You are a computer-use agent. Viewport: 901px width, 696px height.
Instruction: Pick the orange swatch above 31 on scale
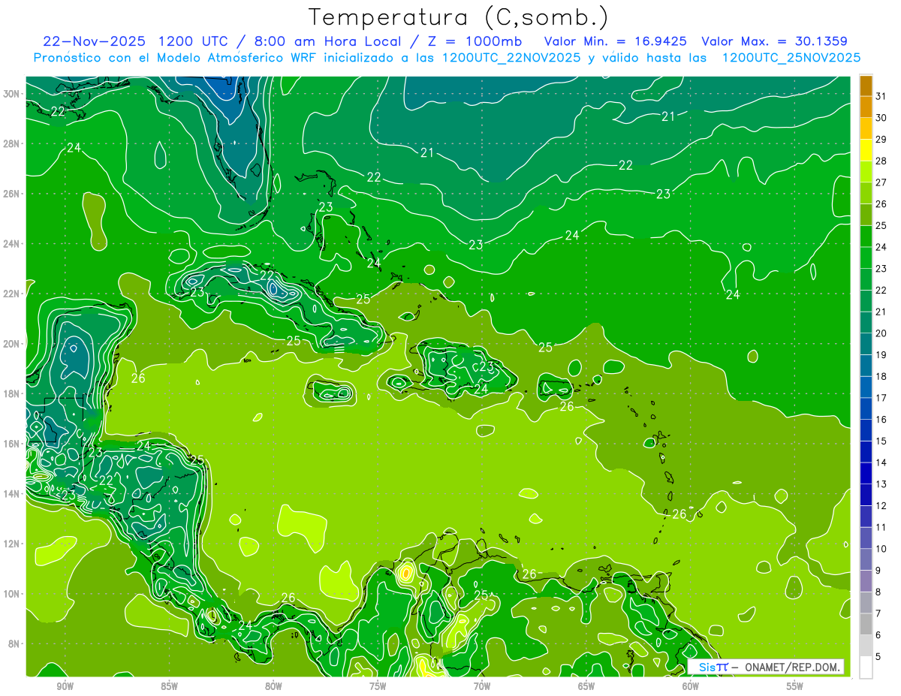pyautogui.click(x=866, y=86)
